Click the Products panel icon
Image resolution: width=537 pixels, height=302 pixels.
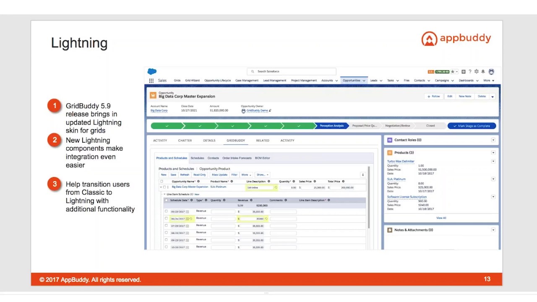coord(390,153)
